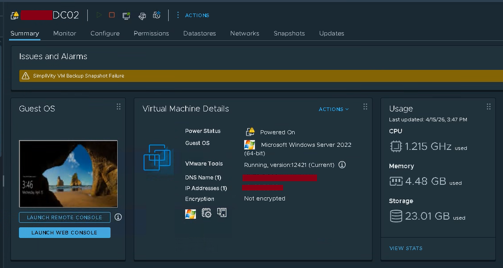The width and height of the screenshot is (503, 268).
Task: Click the VM console preview thumbnail
Action: coord(68,174)
